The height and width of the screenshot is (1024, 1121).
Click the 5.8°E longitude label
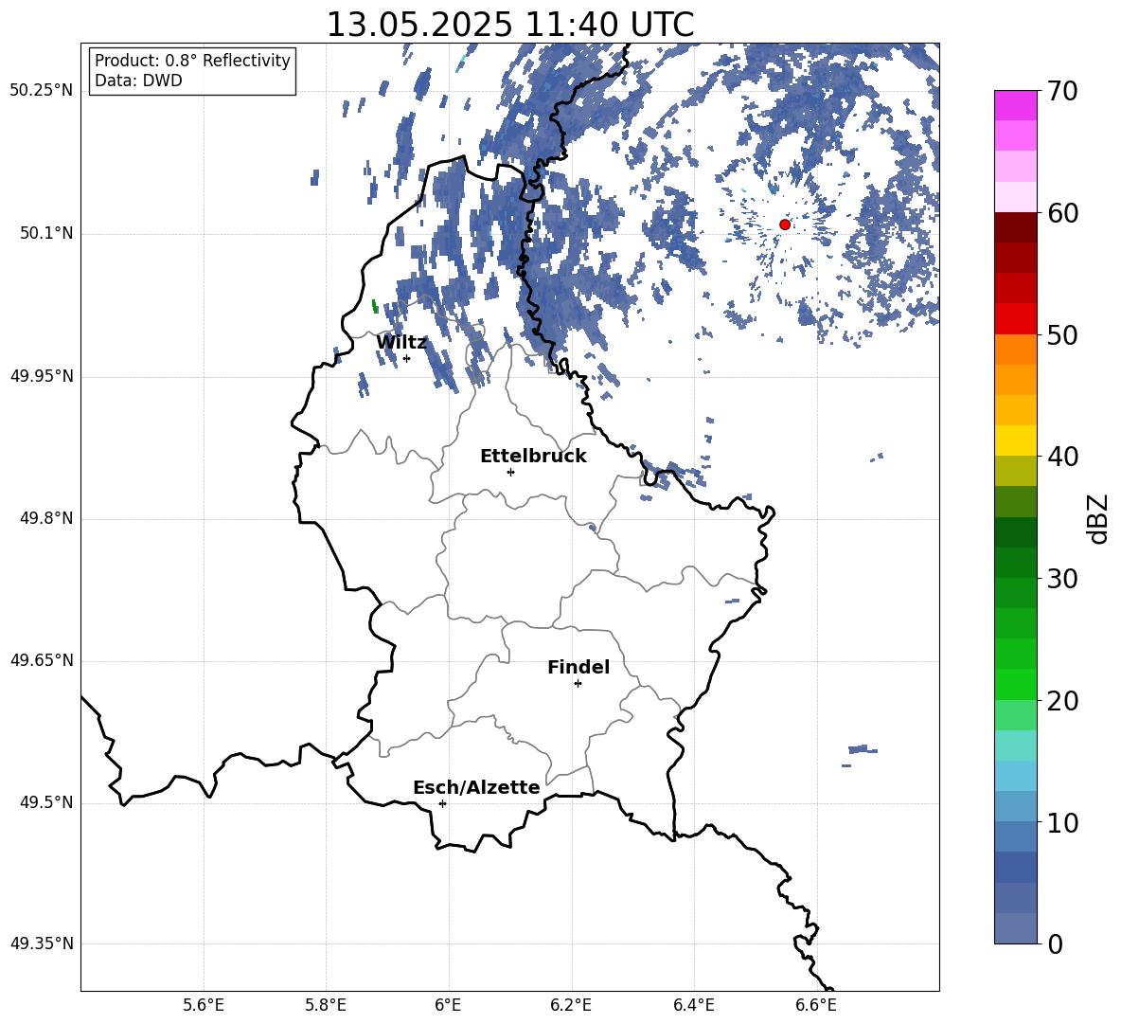pos(326,1005)
